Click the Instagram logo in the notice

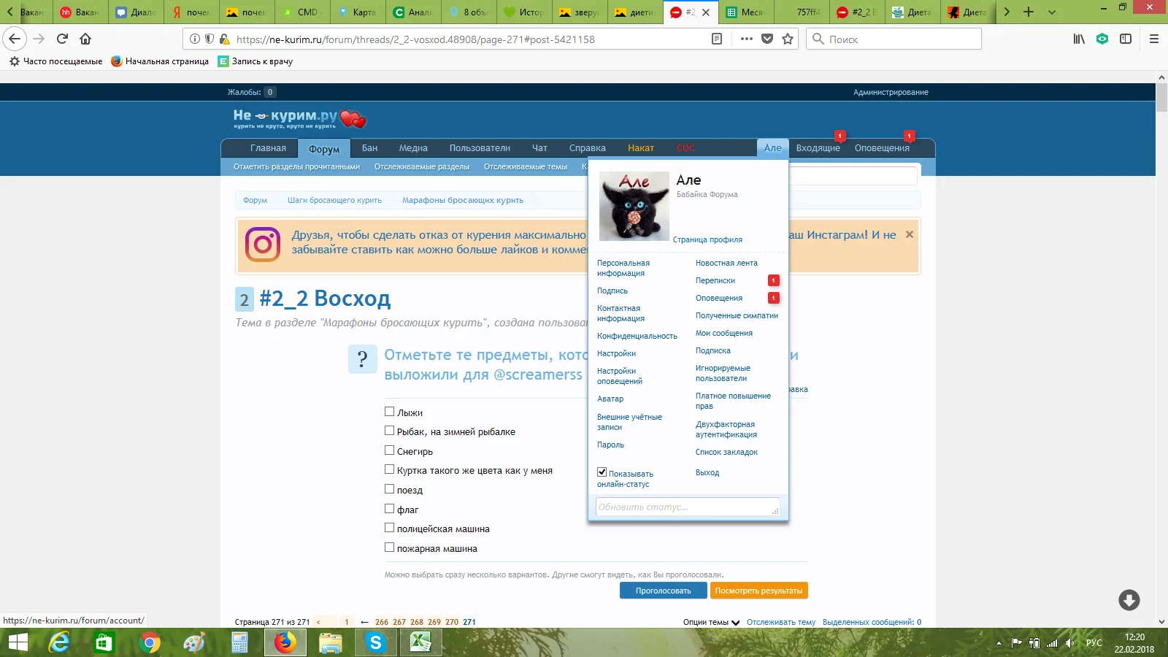263,245
